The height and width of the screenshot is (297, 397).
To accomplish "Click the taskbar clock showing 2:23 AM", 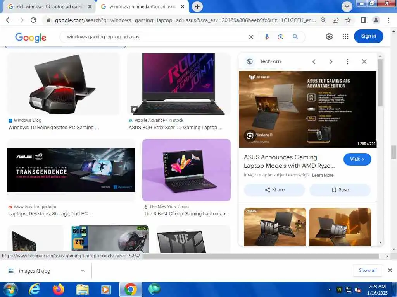I will 377,290.
